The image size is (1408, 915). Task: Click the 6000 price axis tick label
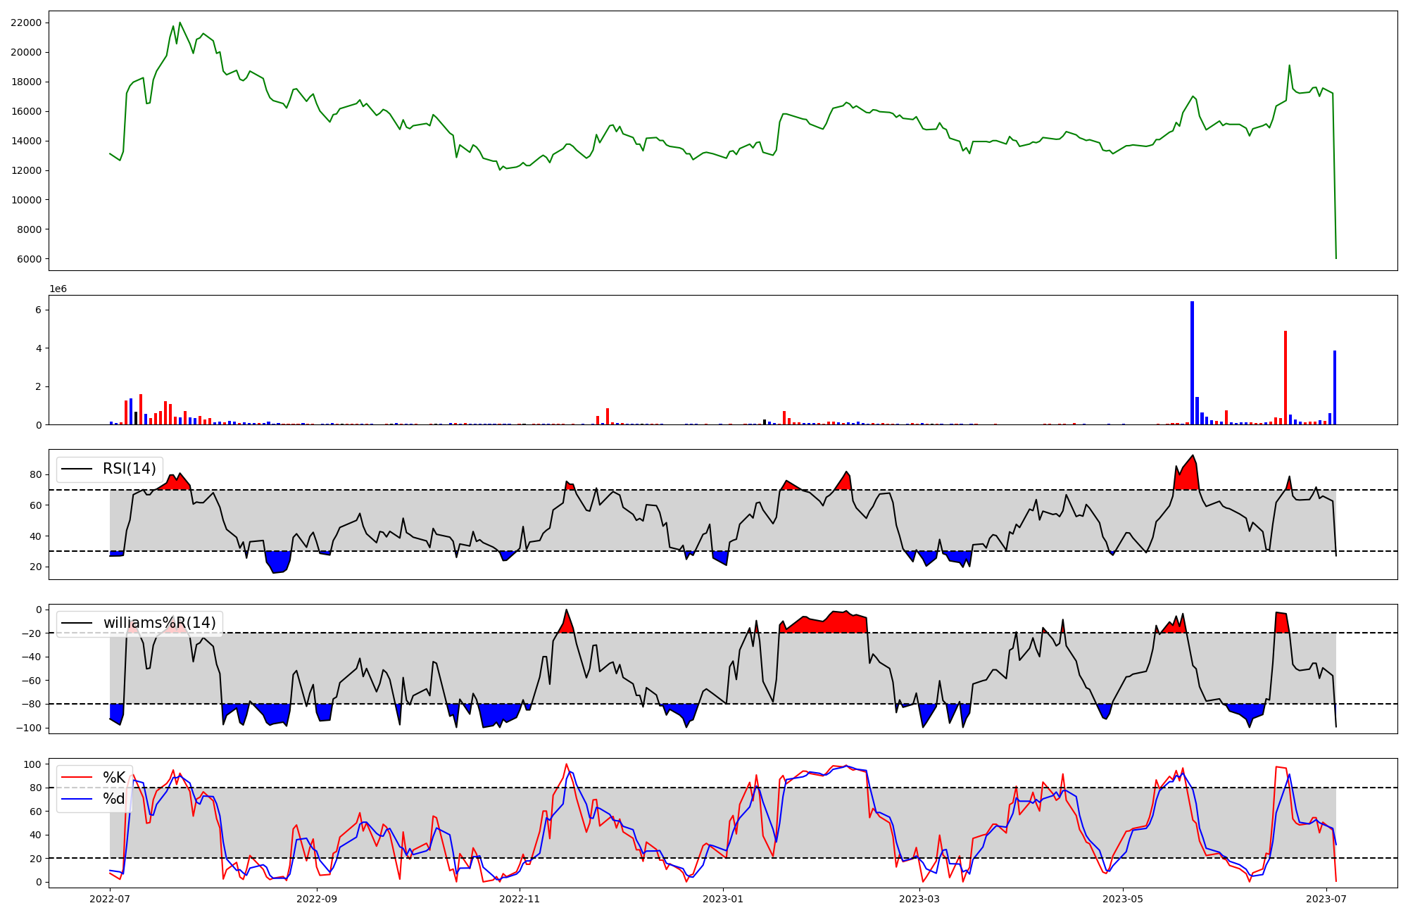29,259
